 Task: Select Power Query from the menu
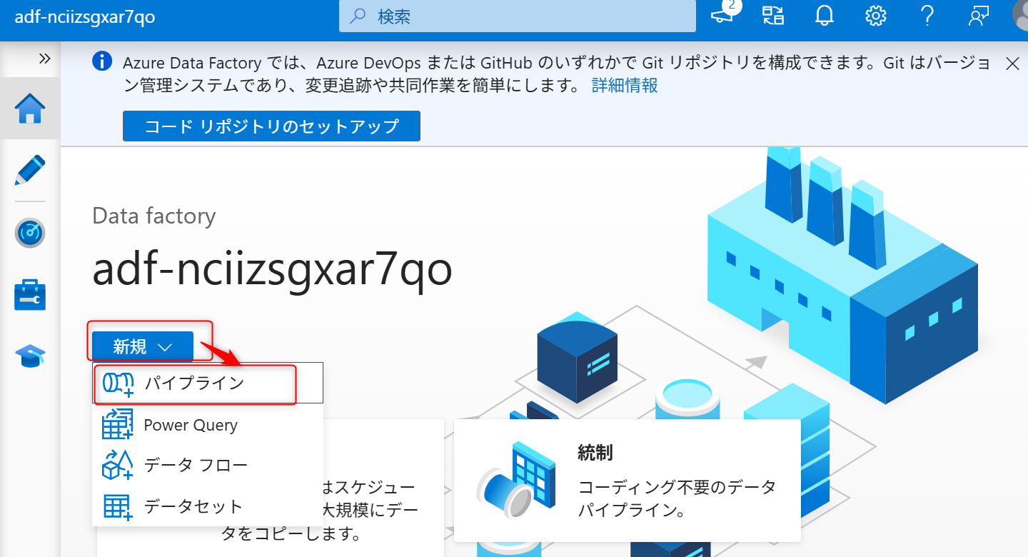pyautogui.click(x=190, y=425)
